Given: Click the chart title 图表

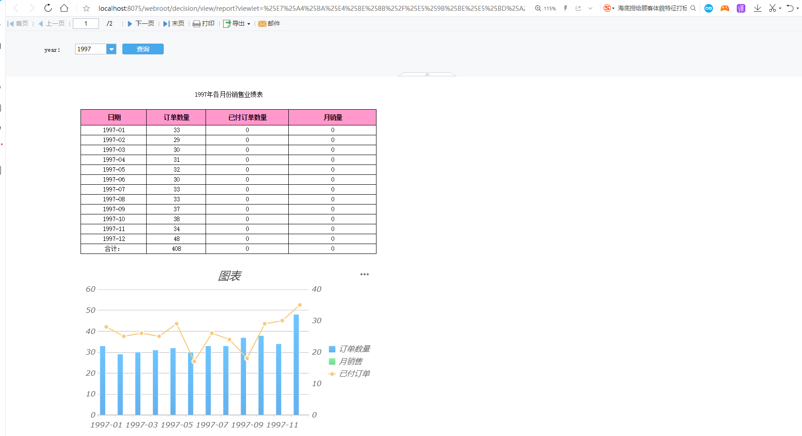Looking at the screenshot, I should [229, 276].
